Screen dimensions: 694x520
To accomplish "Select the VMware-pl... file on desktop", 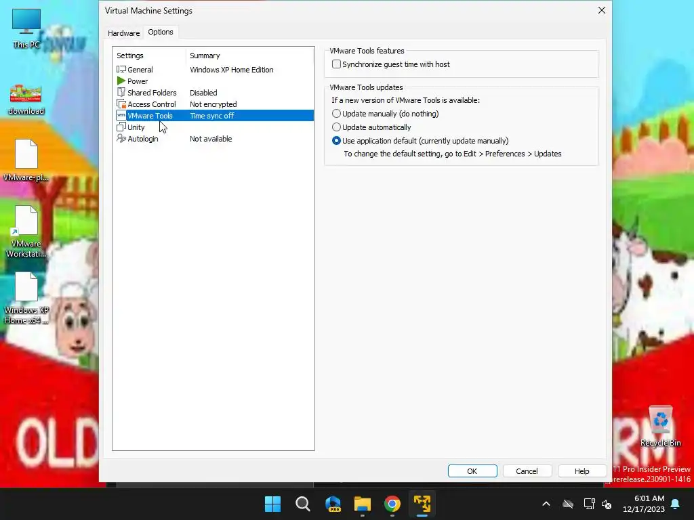I will click(x=26, y=160).
